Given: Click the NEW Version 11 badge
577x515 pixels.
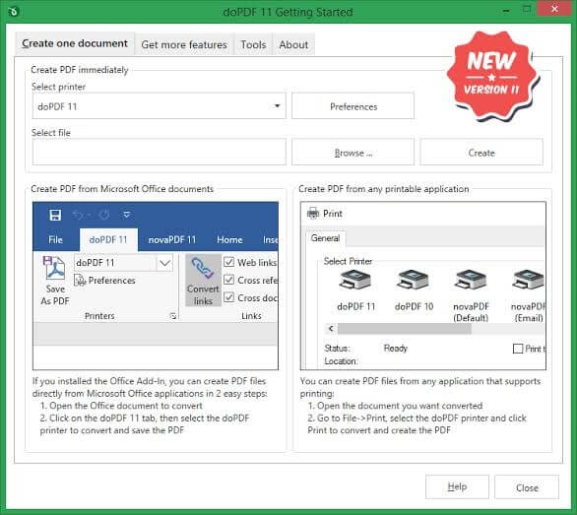Looking at the screenshot, I should tap(492, 76).
